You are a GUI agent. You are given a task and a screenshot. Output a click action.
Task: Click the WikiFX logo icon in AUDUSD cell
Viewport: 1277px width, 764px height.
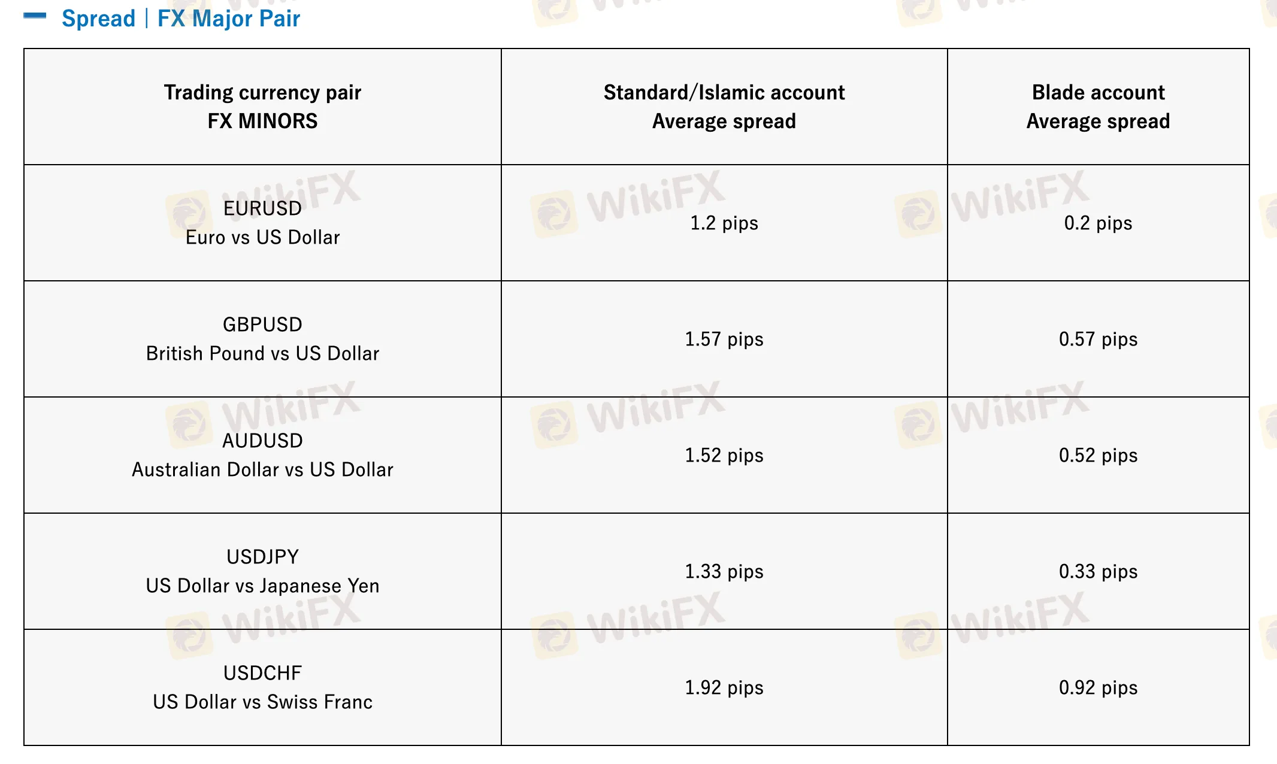(188, 424)
